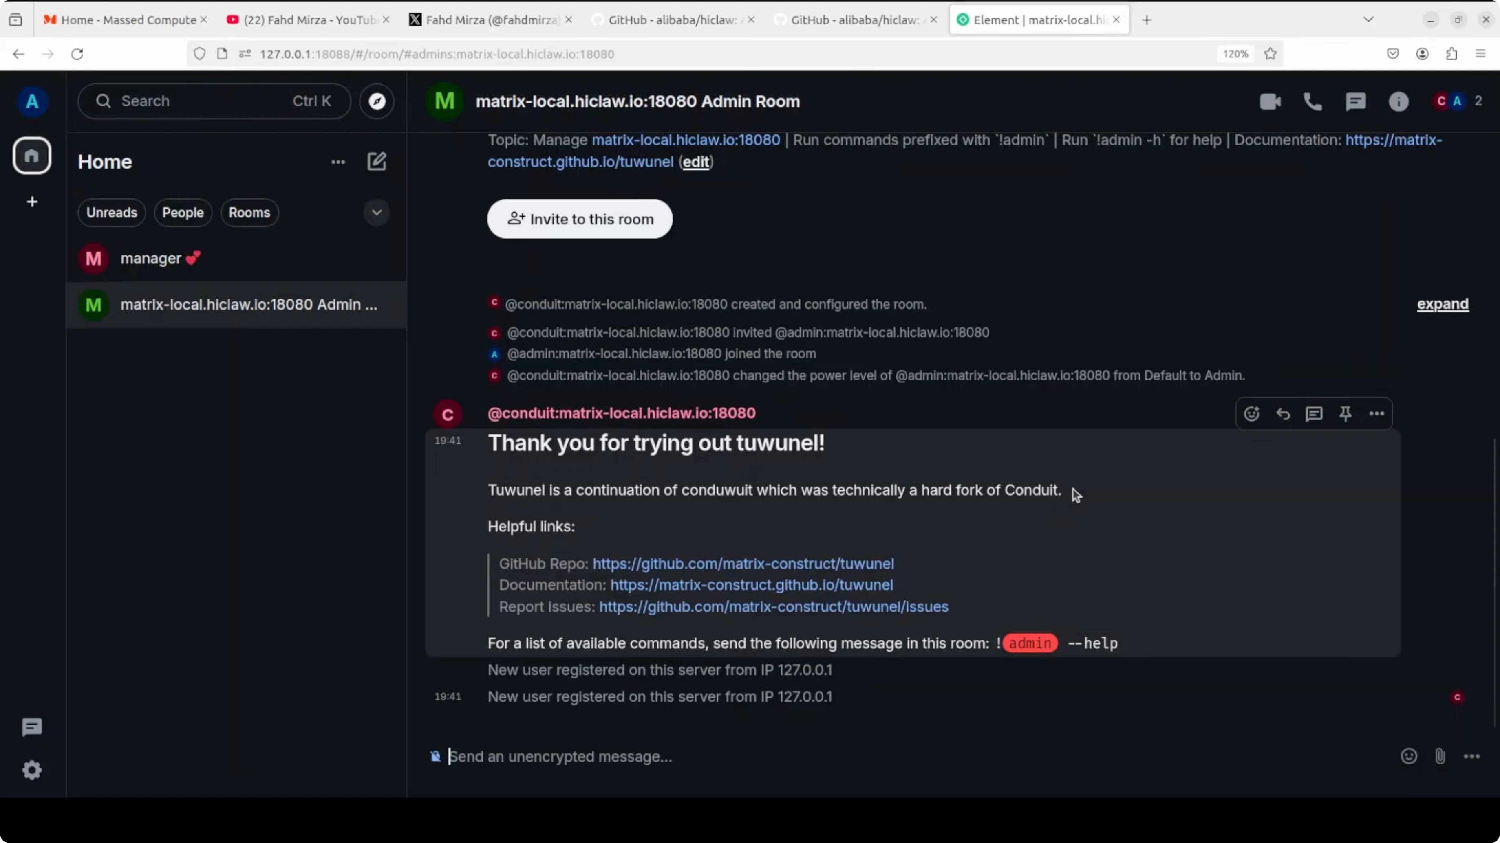
Task: Toggle the People filter
Action: [x=183, y=212]
